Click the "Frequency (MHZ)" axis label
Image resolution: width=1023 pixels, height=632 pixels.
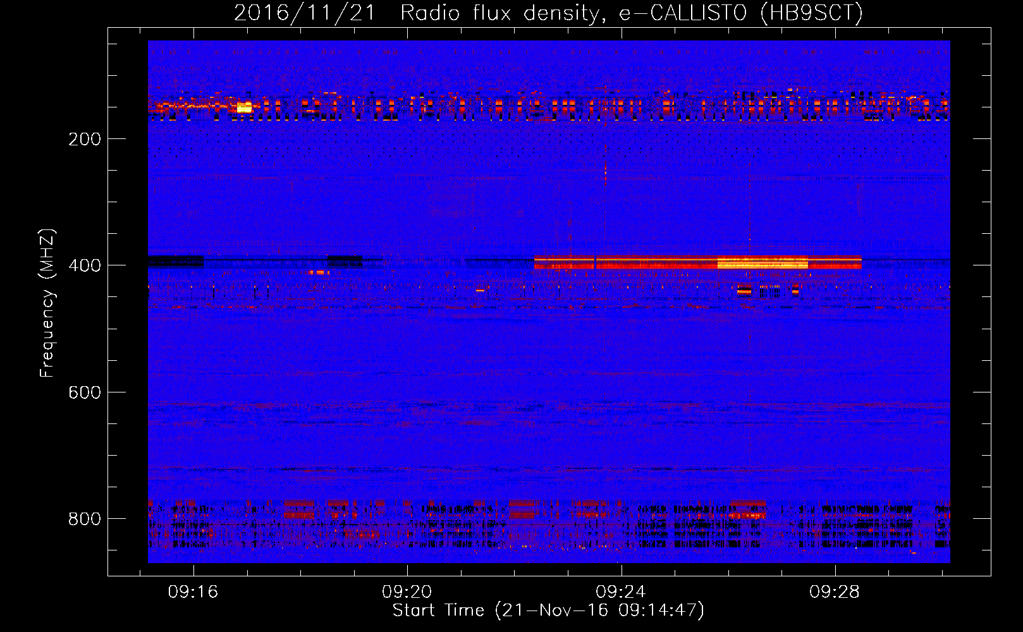coord(47,303)
